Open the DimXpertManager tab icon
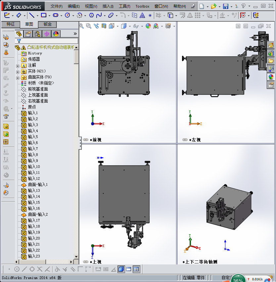The height and width of the screenshot is (282, 276). pyautogui.click(x=47, y=34)
